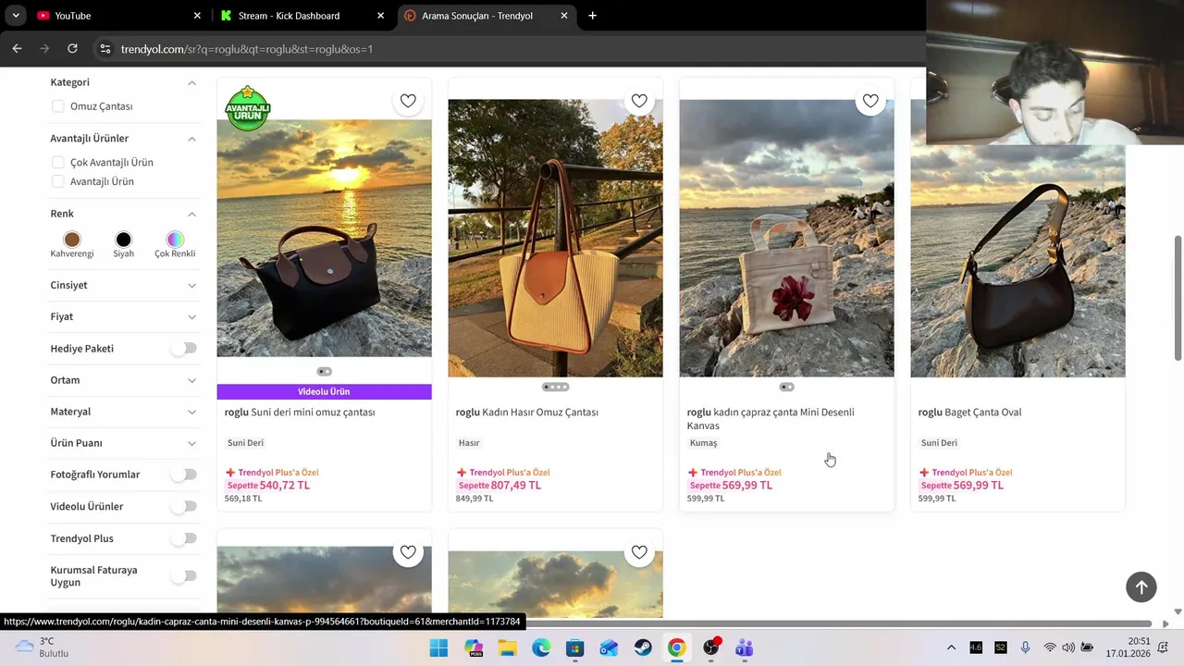Switch to Stream - Kick Dashboard tab

pyautogui.click(x=302, y=16)
